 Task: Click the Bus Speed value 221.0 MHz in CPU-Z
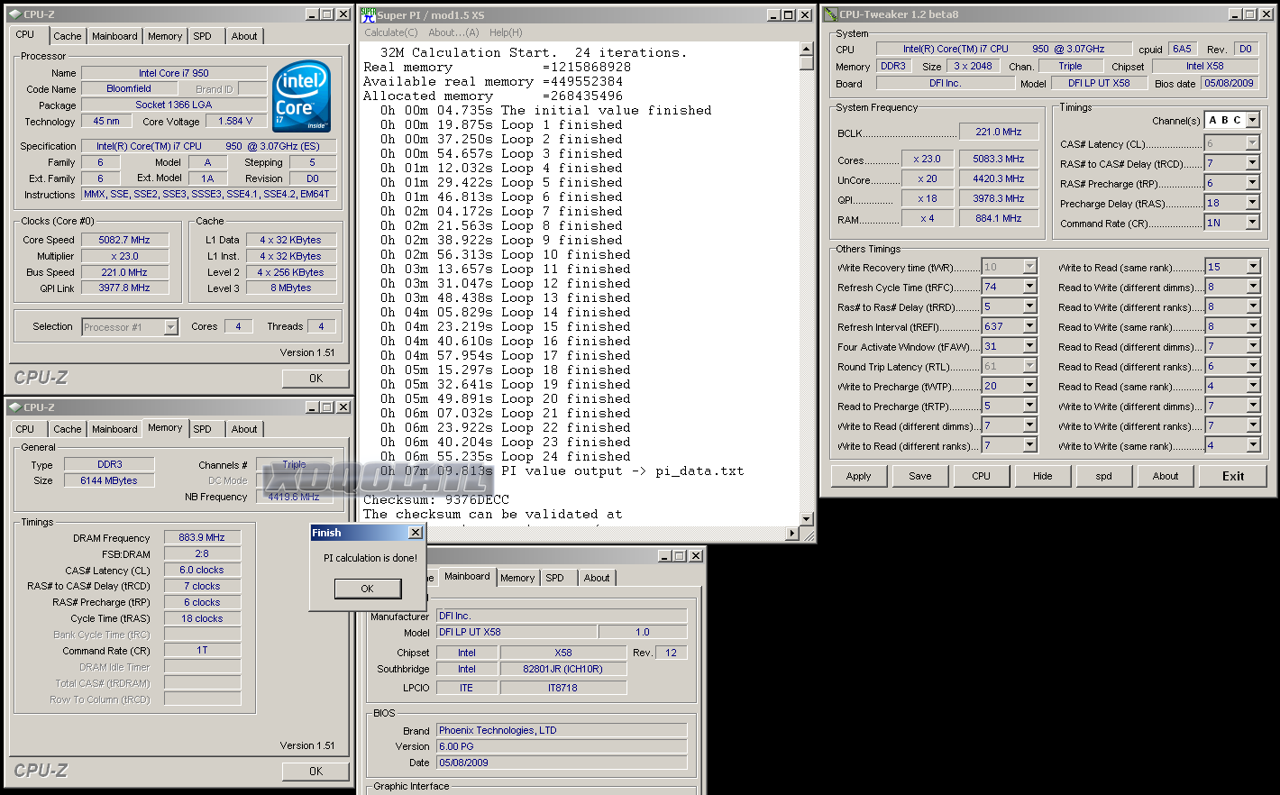click(124, 272)
